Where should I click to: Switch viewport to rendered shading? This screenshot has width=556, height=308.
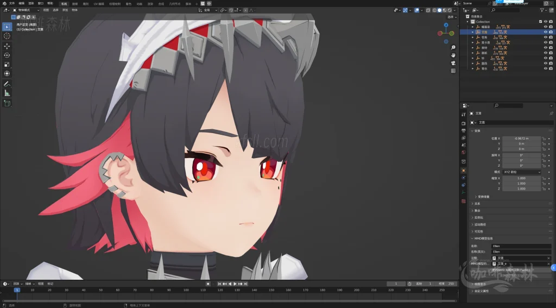tap(450, 10)
